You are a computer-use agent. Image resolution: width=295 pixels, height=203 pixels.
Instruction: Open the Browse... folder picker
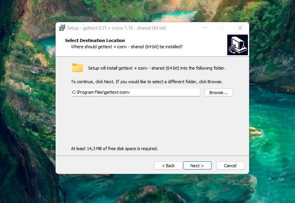click(x=219, y=93)
